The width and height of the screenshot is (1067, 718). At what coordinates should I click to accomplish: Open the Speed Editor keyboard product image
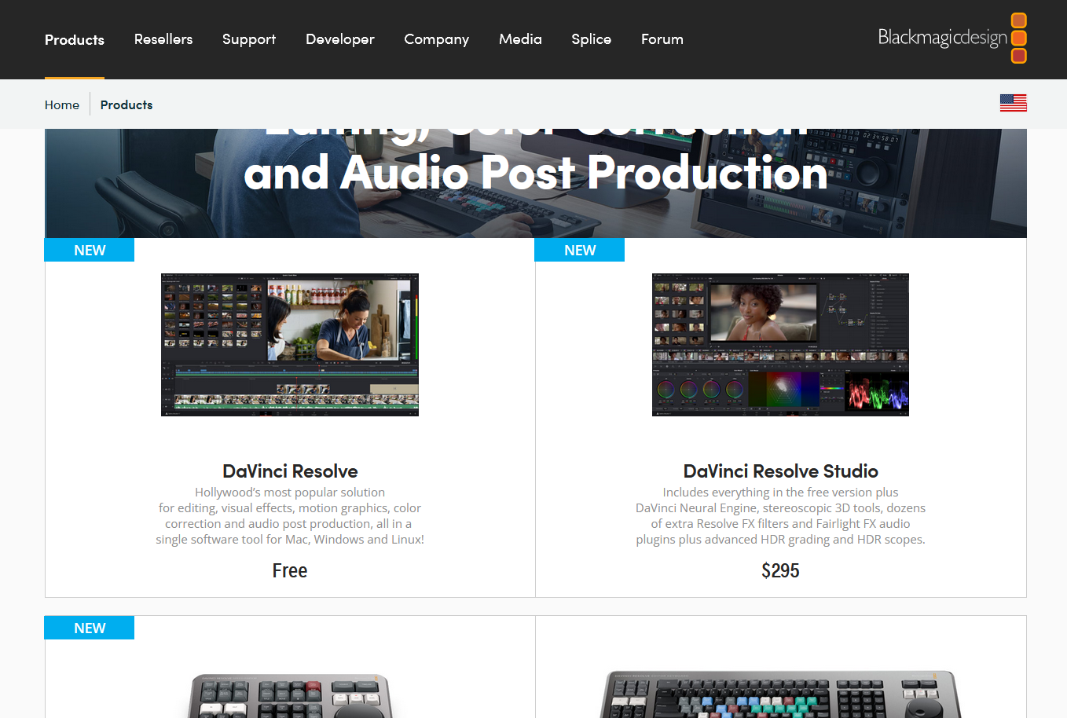point(290,695)
